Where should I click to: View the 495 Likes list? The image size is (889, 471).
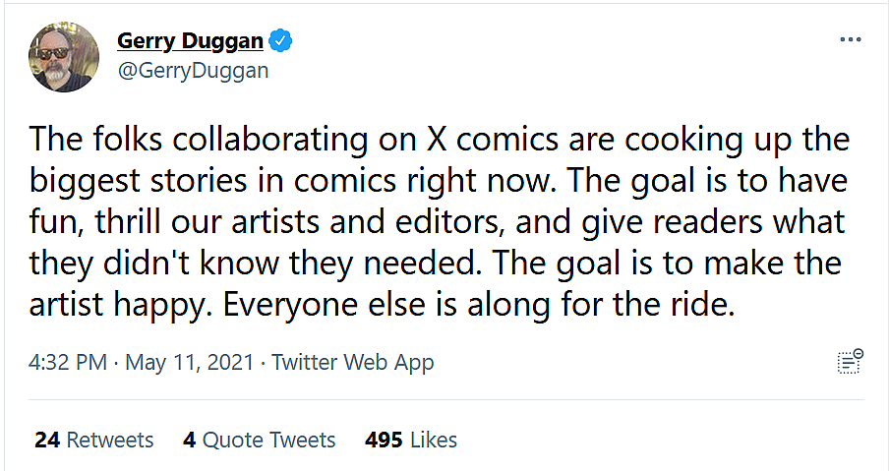(410, 440)
